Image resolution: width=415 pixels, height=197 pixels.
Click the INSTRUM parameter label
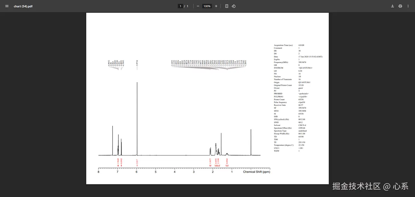point(279,68)
